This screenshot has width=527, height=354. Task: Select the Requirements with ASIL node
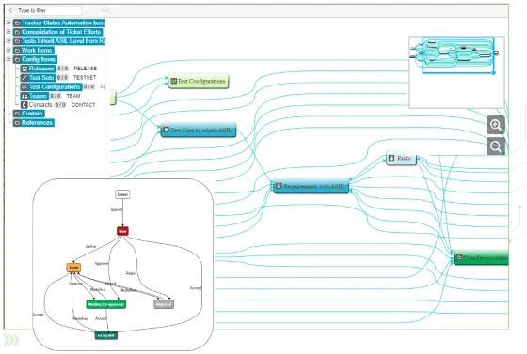click(x=311, y=186)
